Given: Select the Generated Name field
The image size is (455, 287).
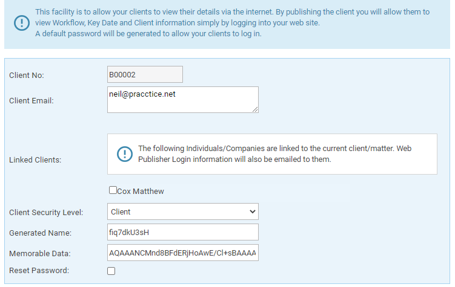Looking at the screenshot, I should pos(183,232).
